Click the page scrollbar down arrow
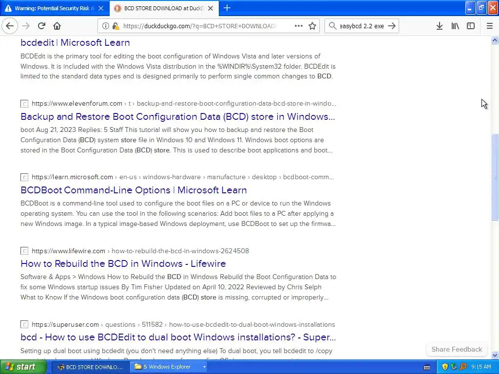 pos(495,355)
